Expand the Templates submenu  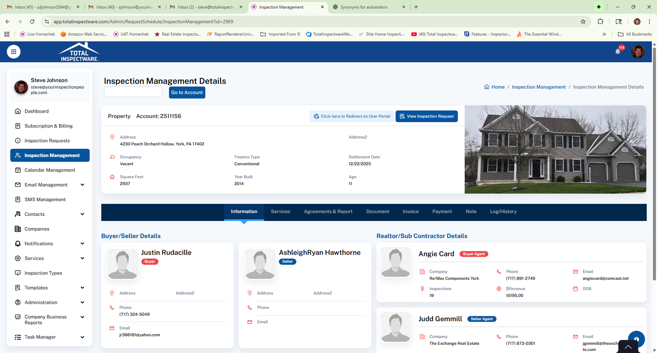82,288
